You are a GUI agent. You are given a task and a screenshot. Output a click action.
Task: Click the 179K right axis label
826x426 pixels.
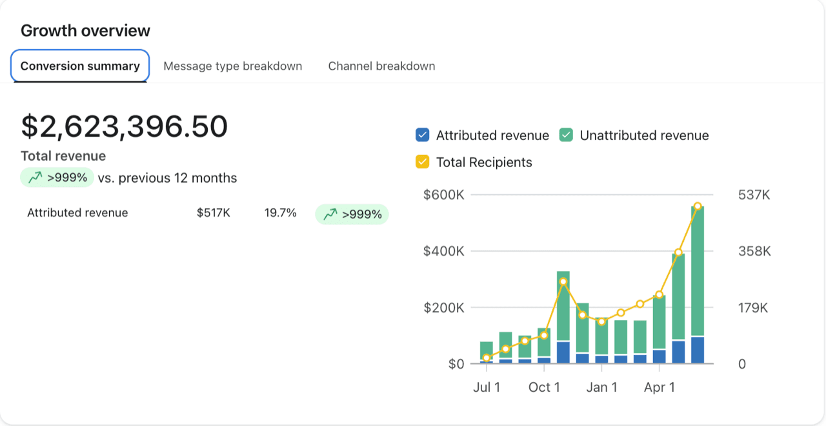coord(754,308)
